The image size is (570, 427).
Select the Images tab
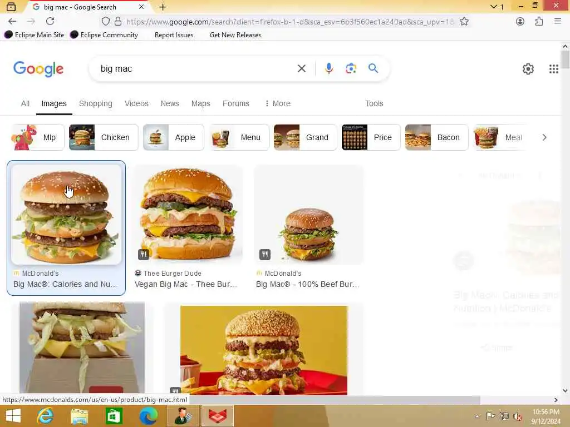[54, 103]
